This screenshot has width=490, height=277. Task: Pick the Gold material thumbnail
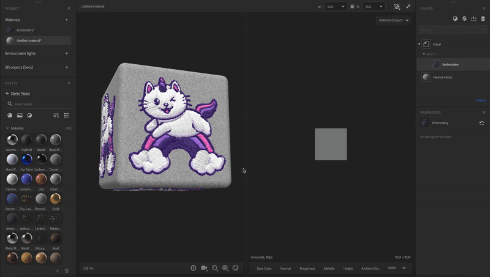(x=56, y=199)
